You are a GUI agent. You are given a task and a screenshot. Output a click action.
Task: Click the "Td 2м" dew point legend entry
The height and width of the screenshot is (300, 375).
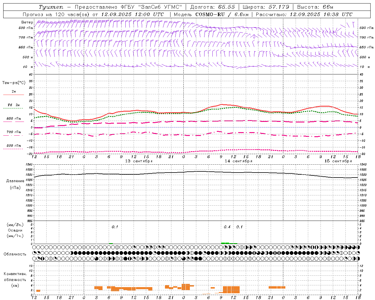coord(14,105)
